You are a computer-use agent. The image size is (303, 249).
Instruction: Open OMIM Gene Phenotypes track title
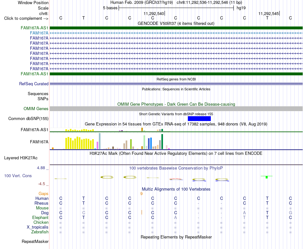[x=176, y=104]
